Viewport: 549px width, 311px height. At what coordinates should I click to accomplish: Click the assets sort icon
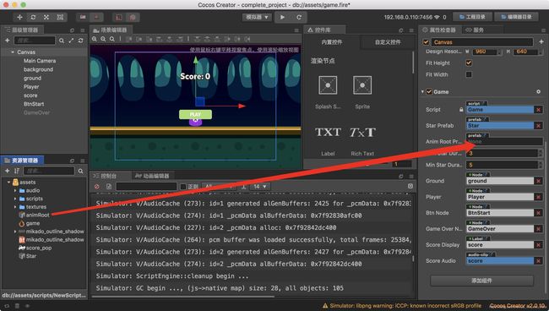(16, 171)
